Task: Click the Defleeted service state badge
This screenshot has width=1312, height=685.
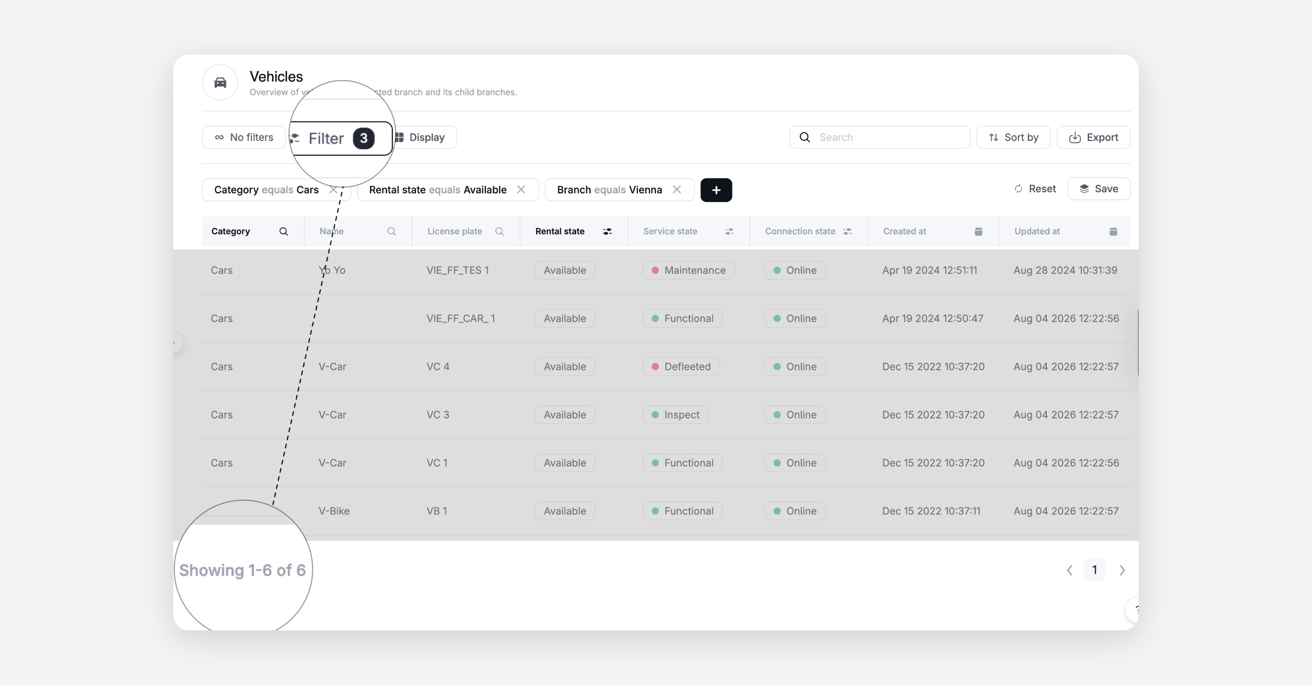Action: 681,367
